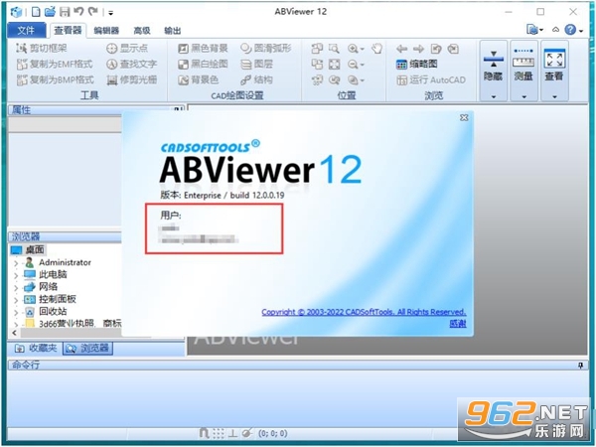Expand the Administrator tree node
596x447 pixels.
[x=16, y=263]
